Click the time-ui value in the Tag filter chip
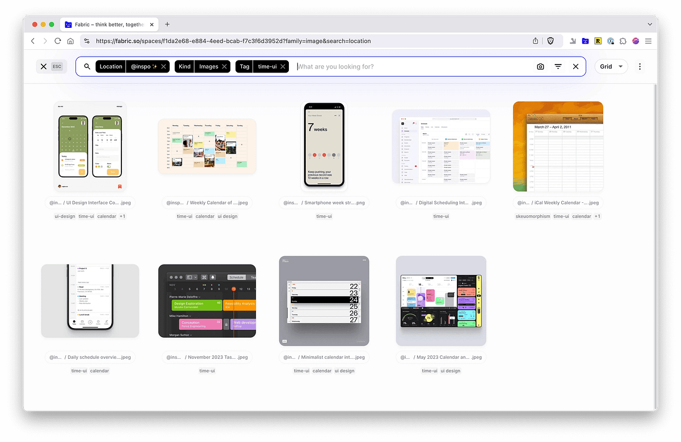 [267, 66]
